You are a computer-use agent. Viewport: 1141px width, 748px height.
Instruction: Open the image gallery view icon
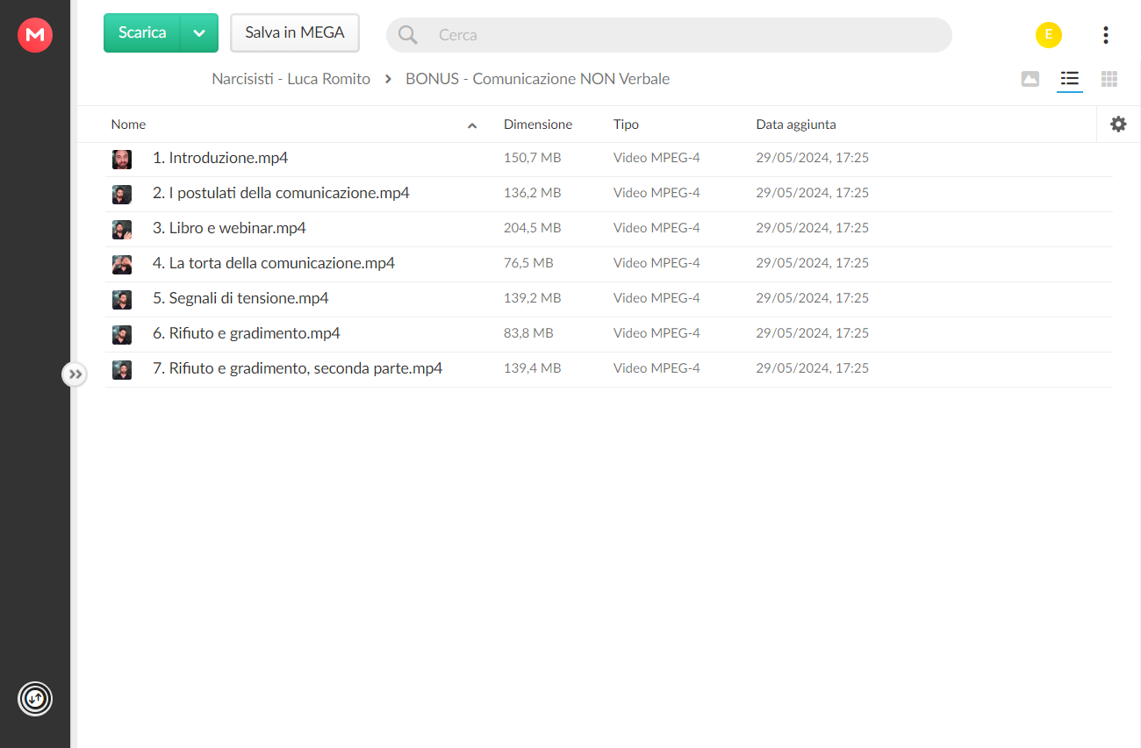[x=1030, y=79]
